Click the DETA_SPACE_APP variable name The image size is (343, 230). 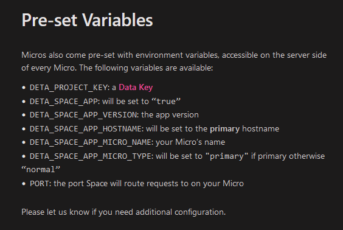[x=64, y=102]
